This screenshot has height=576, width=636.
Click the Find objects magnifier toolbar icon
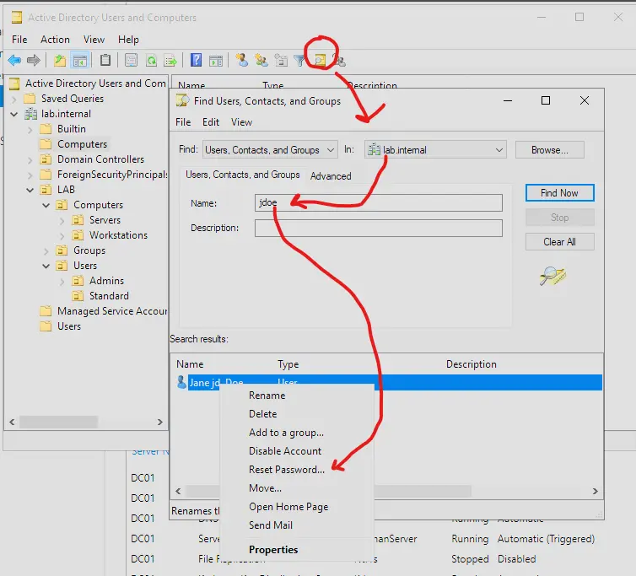pyautogui.click(x=320, y=61)
